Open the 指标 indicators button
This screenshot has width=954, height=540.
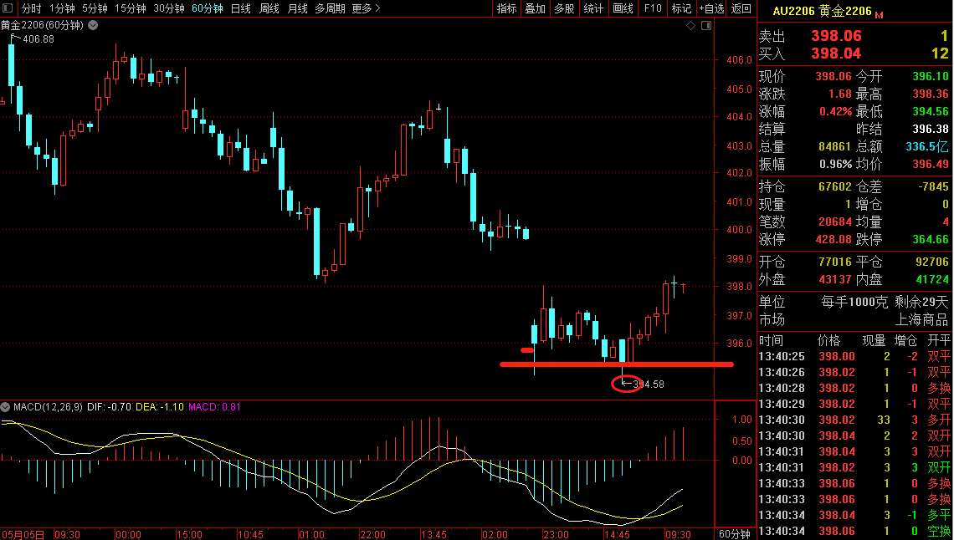pos(506,8)
